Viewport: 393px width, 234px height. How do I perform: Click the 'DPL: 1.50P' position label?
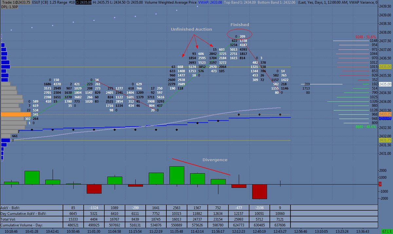point(9,7)
